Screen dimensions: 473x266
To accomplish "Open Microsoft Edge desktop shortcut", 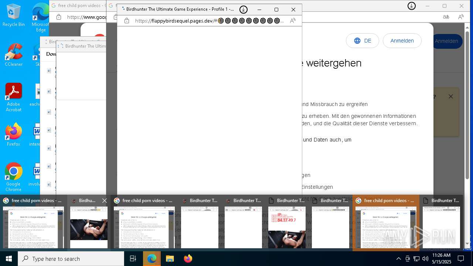I will pos(40,18).
